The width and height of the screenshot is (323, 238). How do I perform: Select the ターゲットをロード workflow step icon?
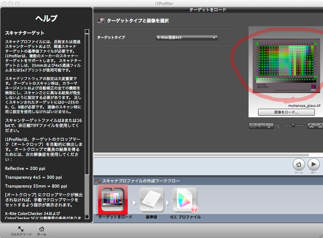point(113,199)
